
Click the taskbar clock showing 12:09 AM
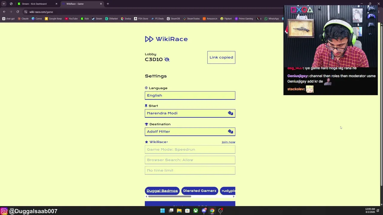pos(370,211)
